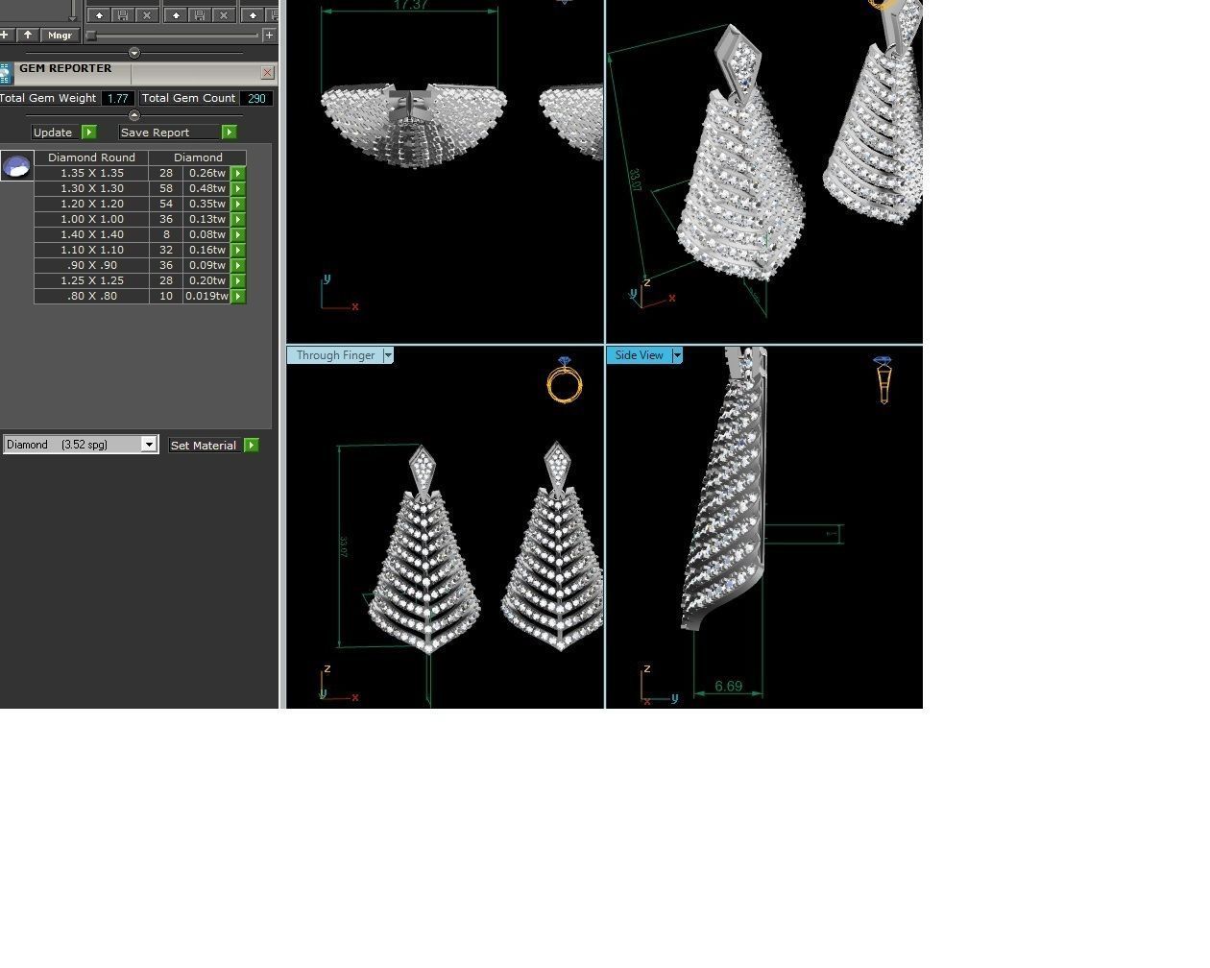Click green arrow for .90 X .90 row
The width and height of the screenshot is (1210, 968).
tap(238, 265)
